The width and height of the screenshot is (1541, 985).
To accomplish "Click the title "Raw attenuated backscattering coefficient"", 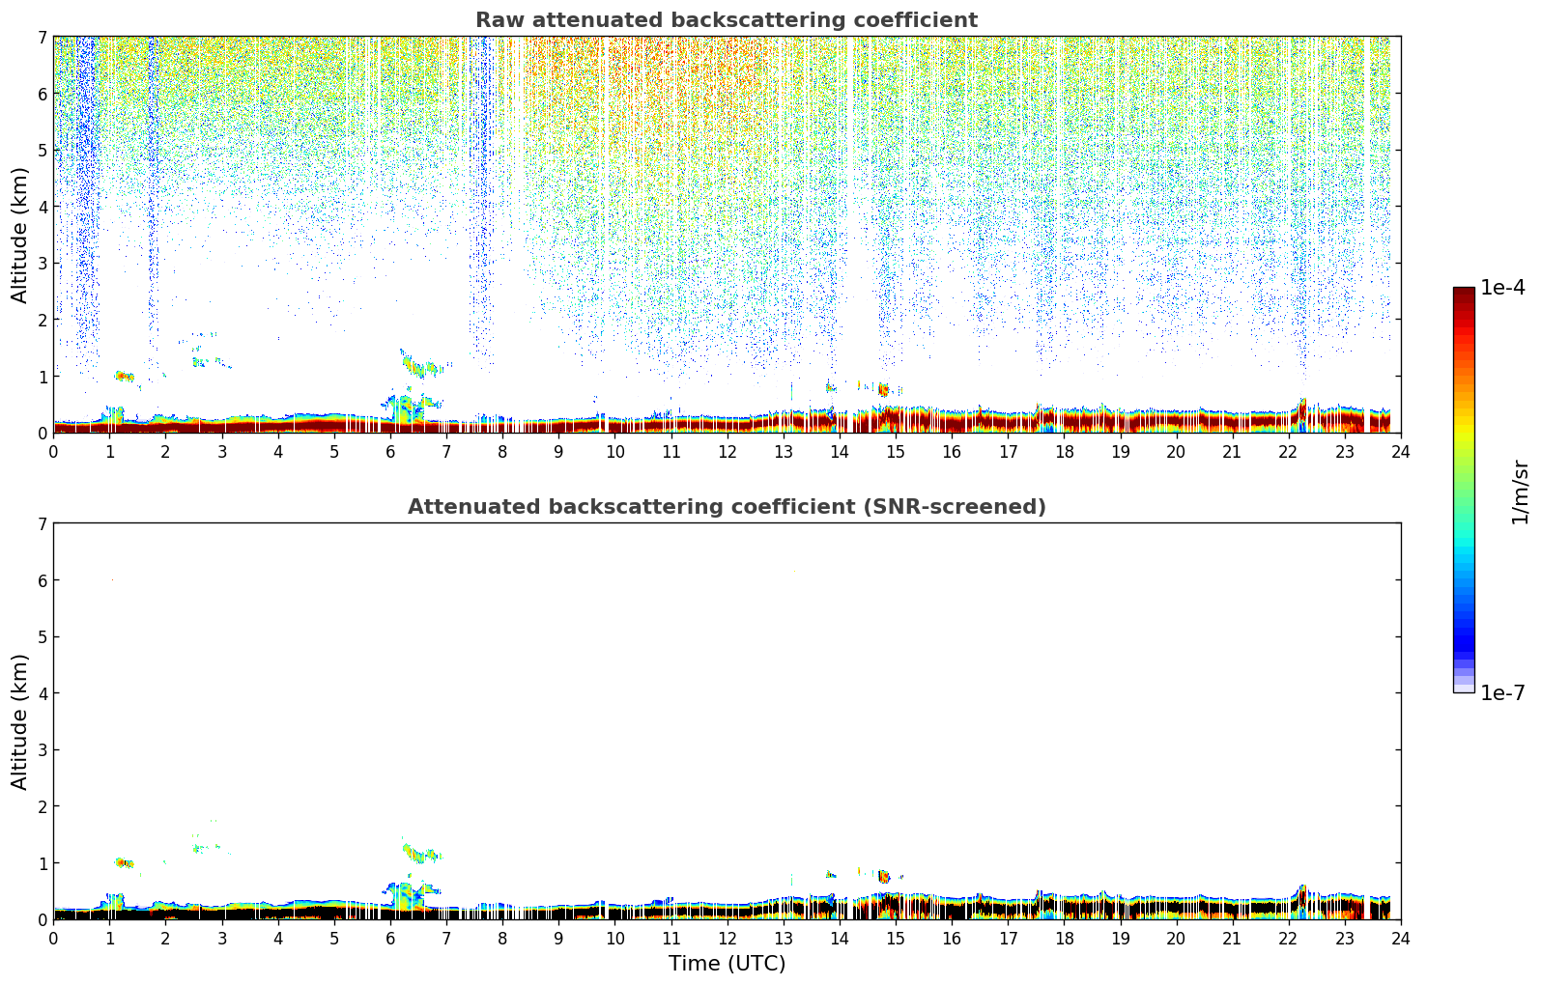I will click(x=727, y=20).
